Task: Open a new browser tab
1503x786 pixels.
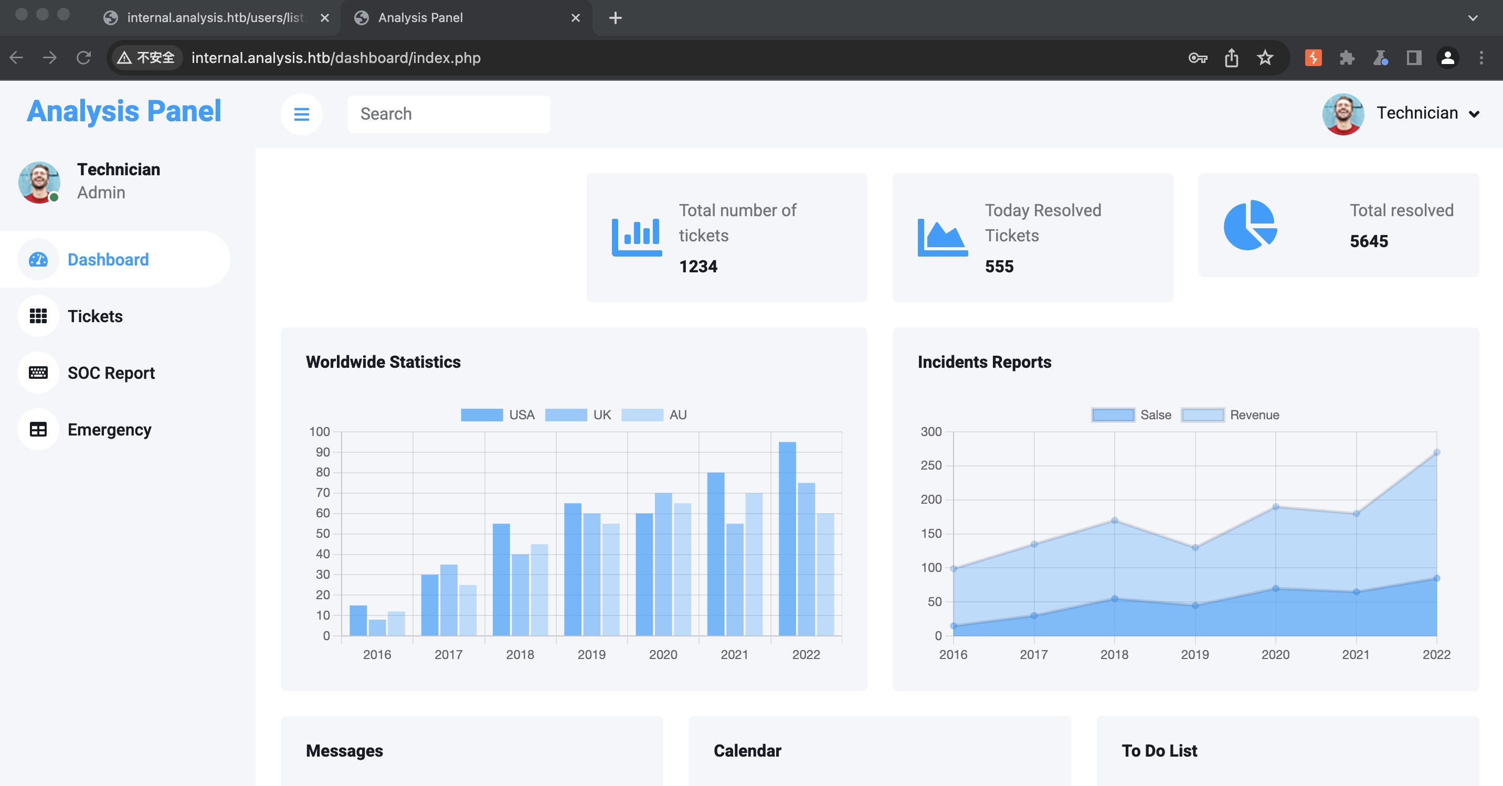Action: pyautogui.click(x=615, y=17)
